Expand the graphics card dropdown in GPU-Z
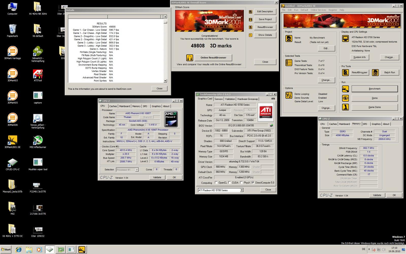Image resolution: width=406 pixels, height=254 pixels. pyautogui.click(x=242, y=190)
